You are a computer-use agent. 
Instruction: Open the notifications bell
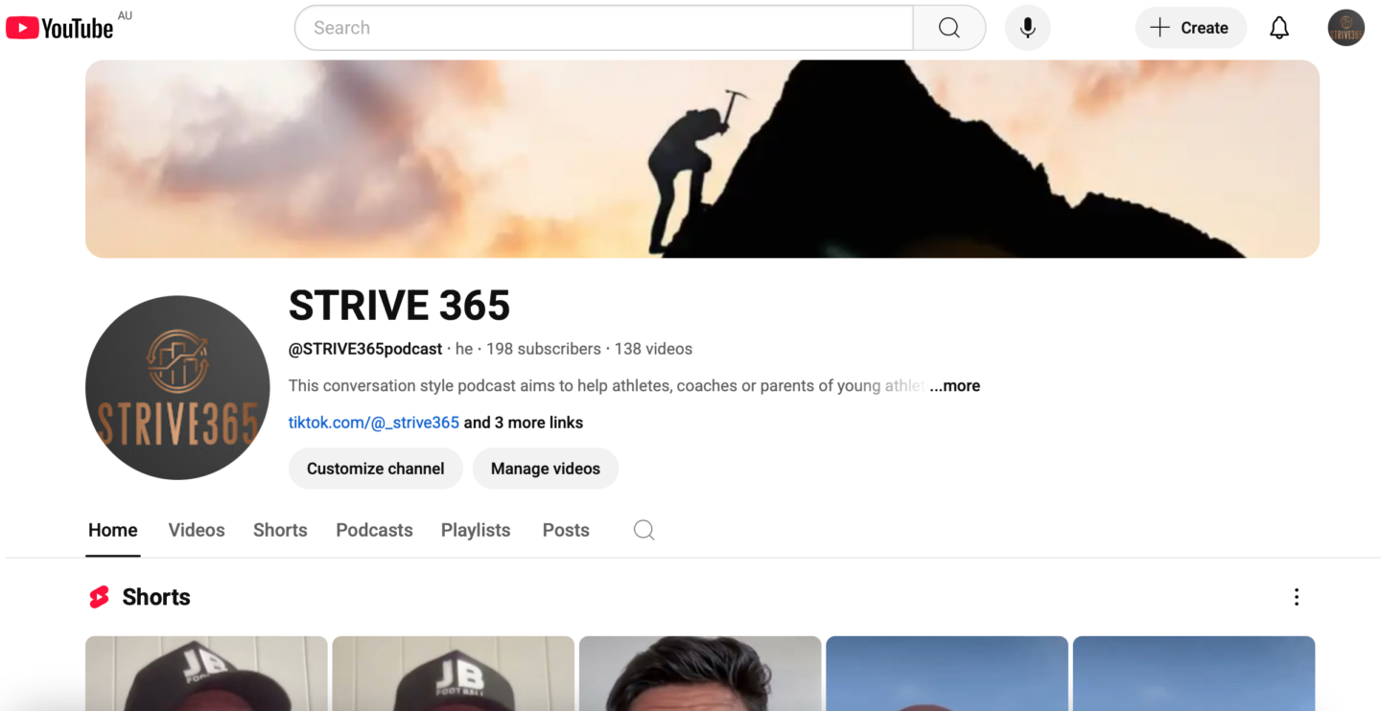(x=1279, y=28)
